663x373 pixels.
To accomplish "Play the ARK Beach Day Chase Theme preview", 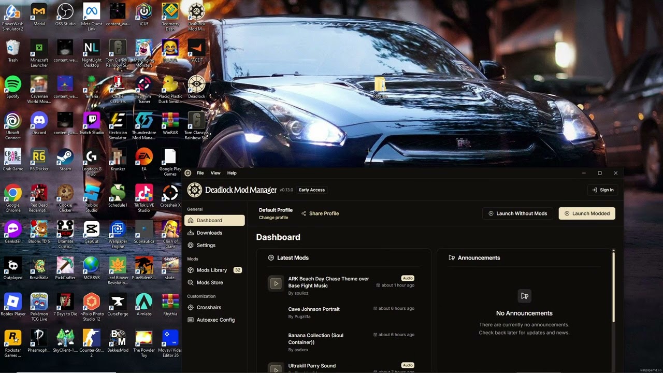I will tap(276, 283).
